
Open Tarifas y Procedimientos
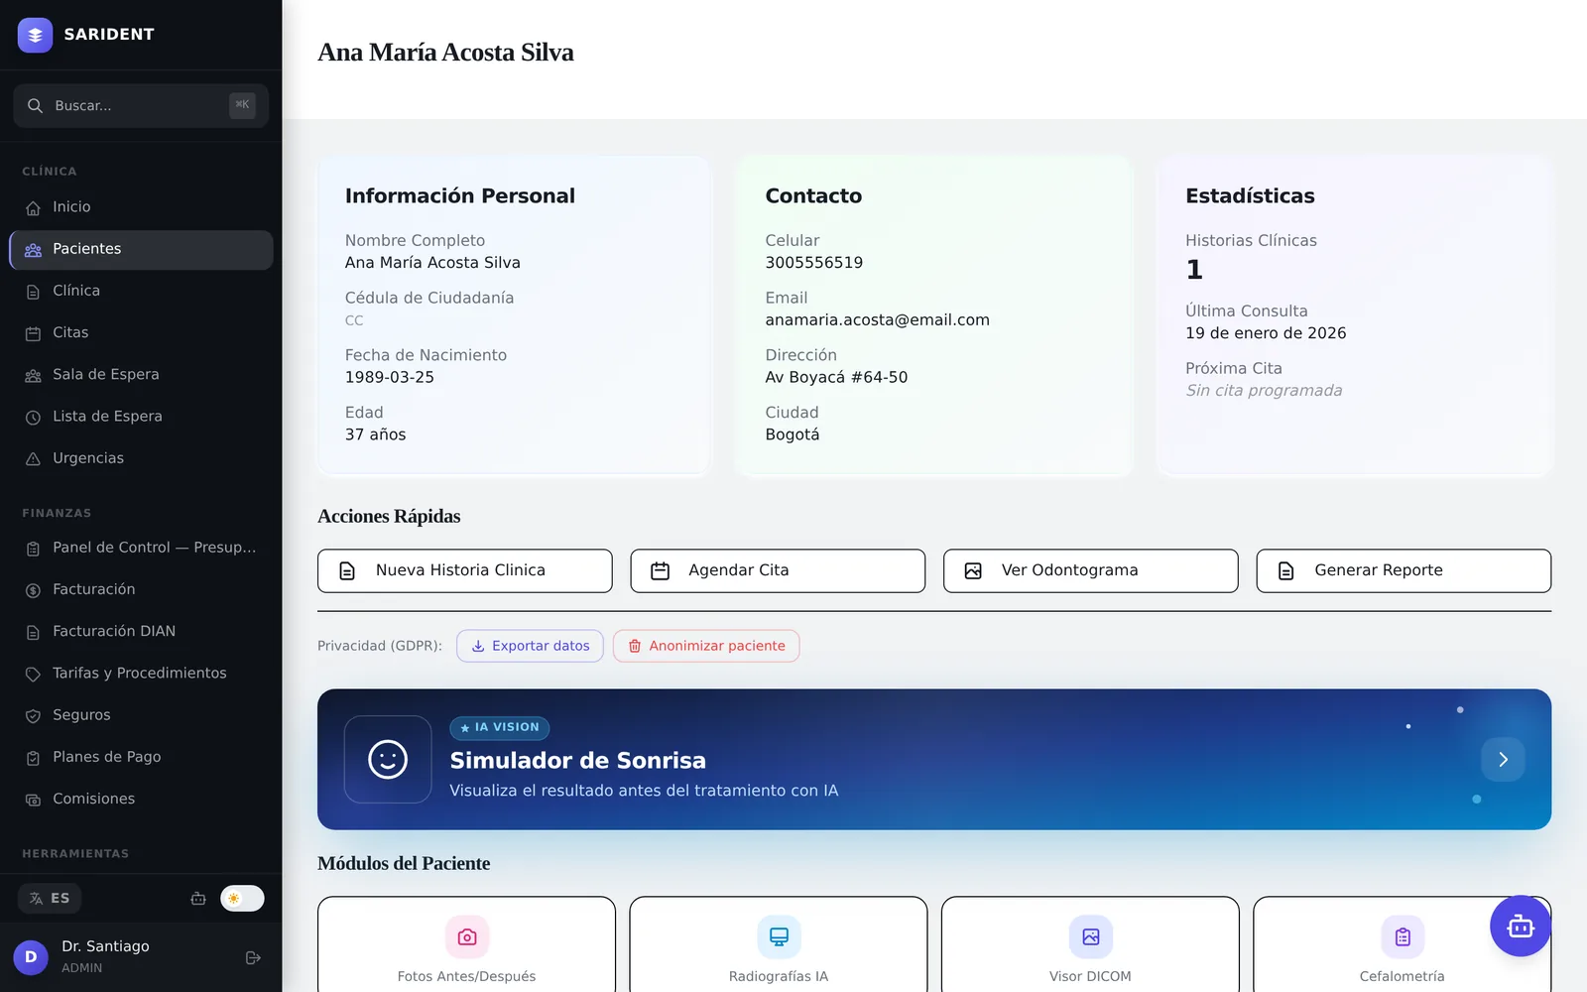tap(141, 674)
